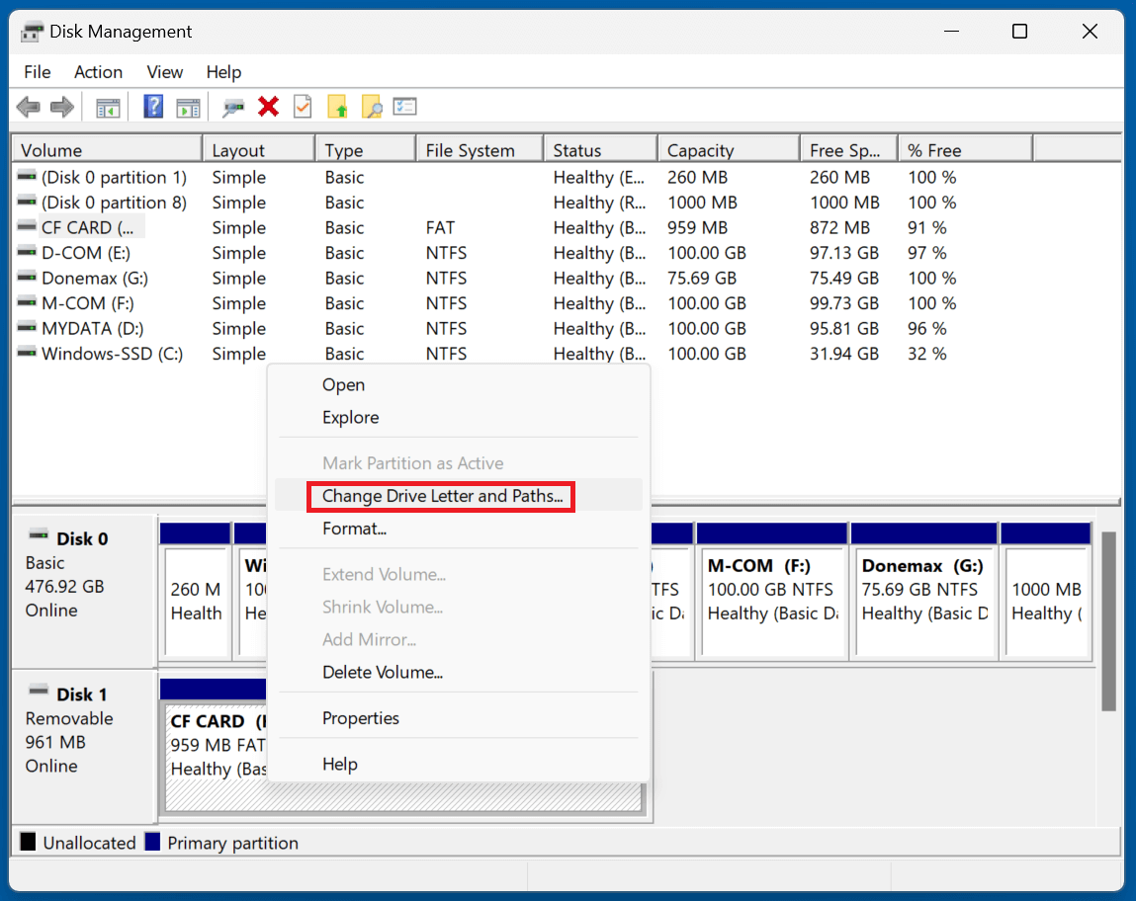Screen dimensions: 1136x901
Task: Click the checkmark properties toolbar icon
Action: (x=303, y=106)
